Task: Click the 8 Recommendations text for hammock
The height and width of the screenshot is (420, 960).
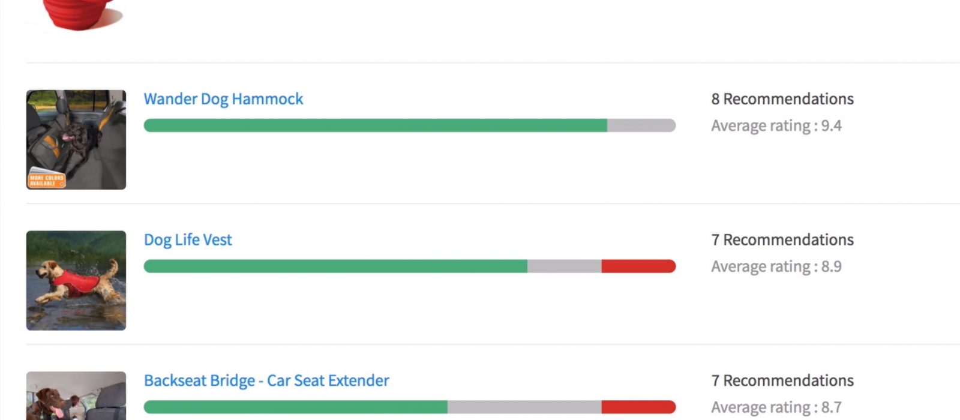Action: pos(782,99)
